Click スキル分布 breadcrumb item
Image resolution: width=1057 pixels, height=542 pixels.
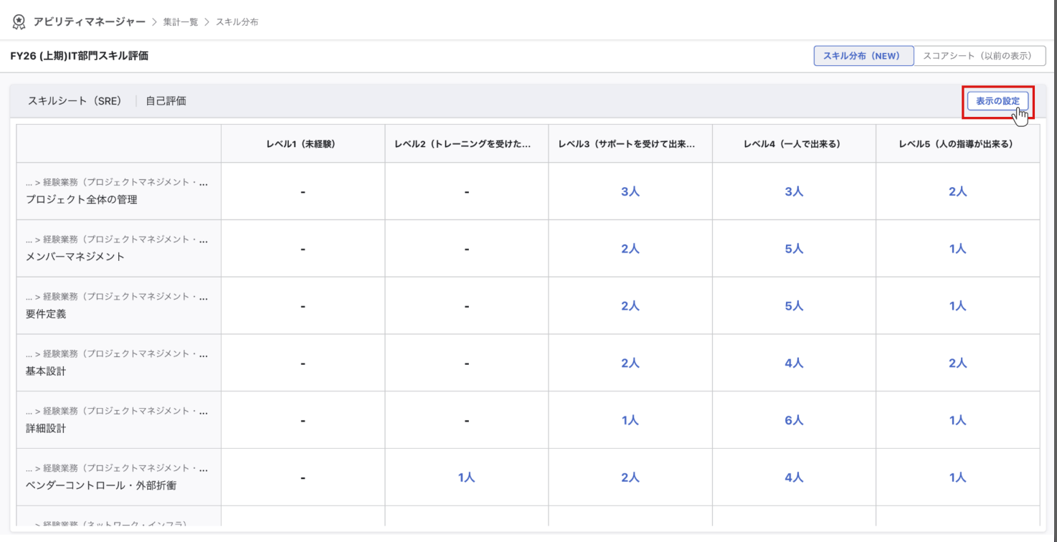coord(237,22)
